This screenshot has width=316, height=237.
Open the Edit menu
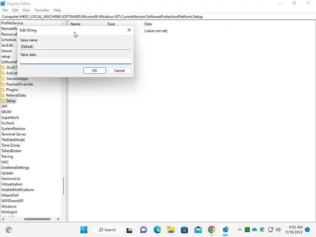[15, 10]
